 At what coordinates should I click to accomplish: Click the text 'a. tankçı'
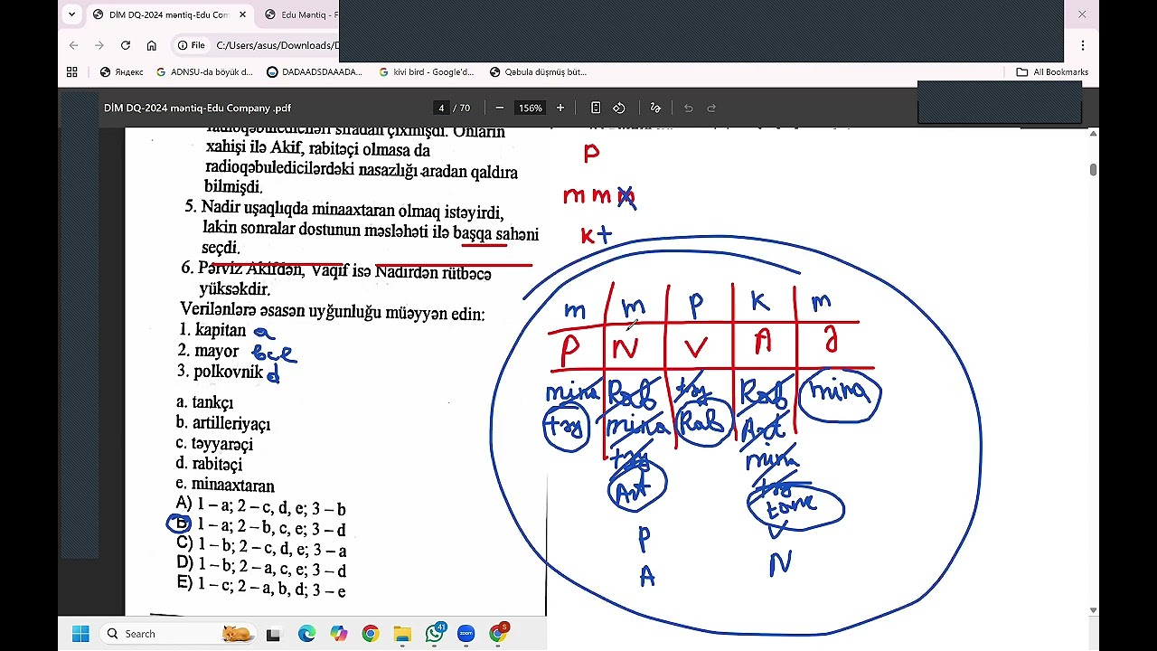point(205,402)
